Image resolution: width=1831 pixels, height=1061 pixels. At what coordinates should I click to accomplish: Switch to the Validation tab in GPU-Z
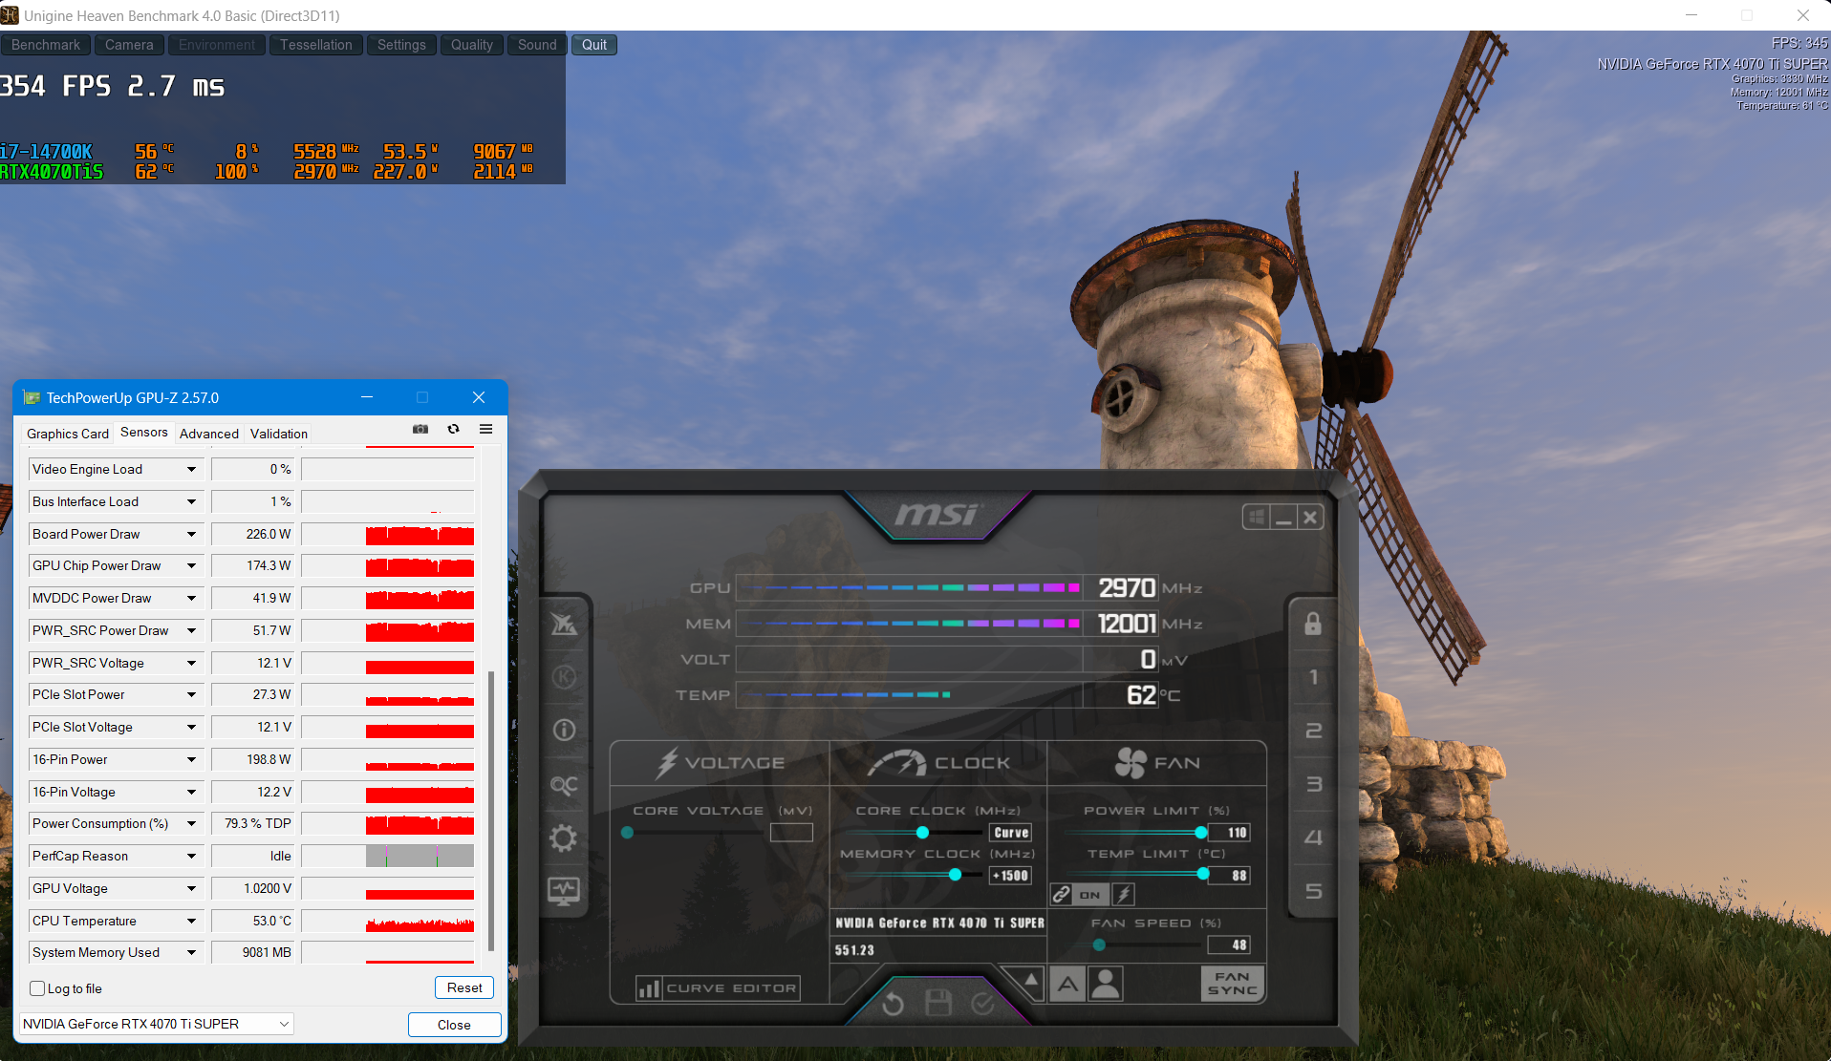(x=279, y=434)
